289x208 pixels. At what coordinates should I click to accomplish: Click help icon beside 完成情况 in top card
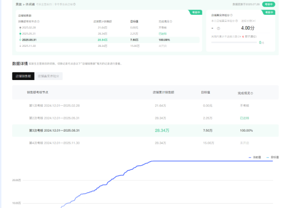171,22
